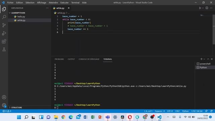Open Explorer More Actions ellipsis
215x121 pixels.
tap(47, 8)
